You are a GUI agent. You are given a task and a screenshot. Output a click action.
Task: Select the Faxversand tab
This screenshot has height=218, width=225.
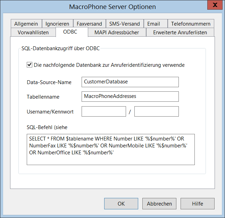[x=89, y=24]
